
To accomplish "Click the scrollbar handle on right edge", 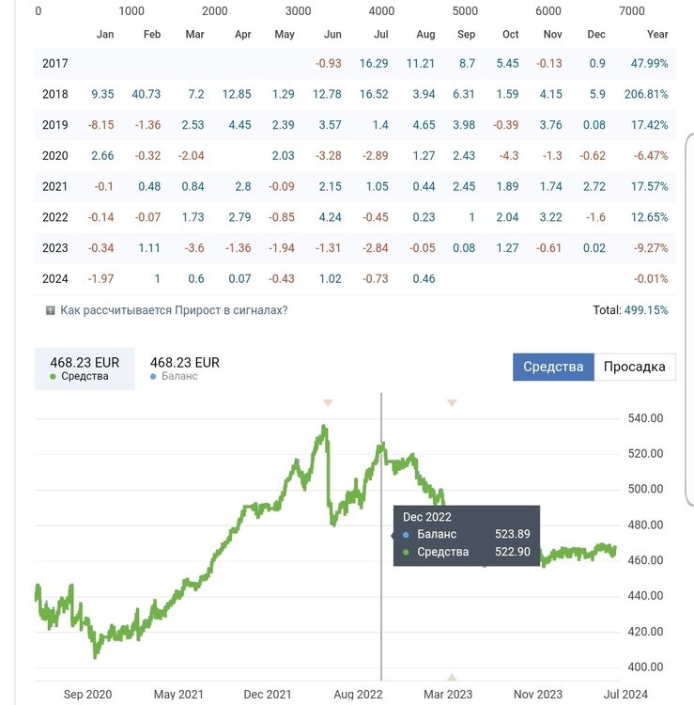I will [689, 320].
